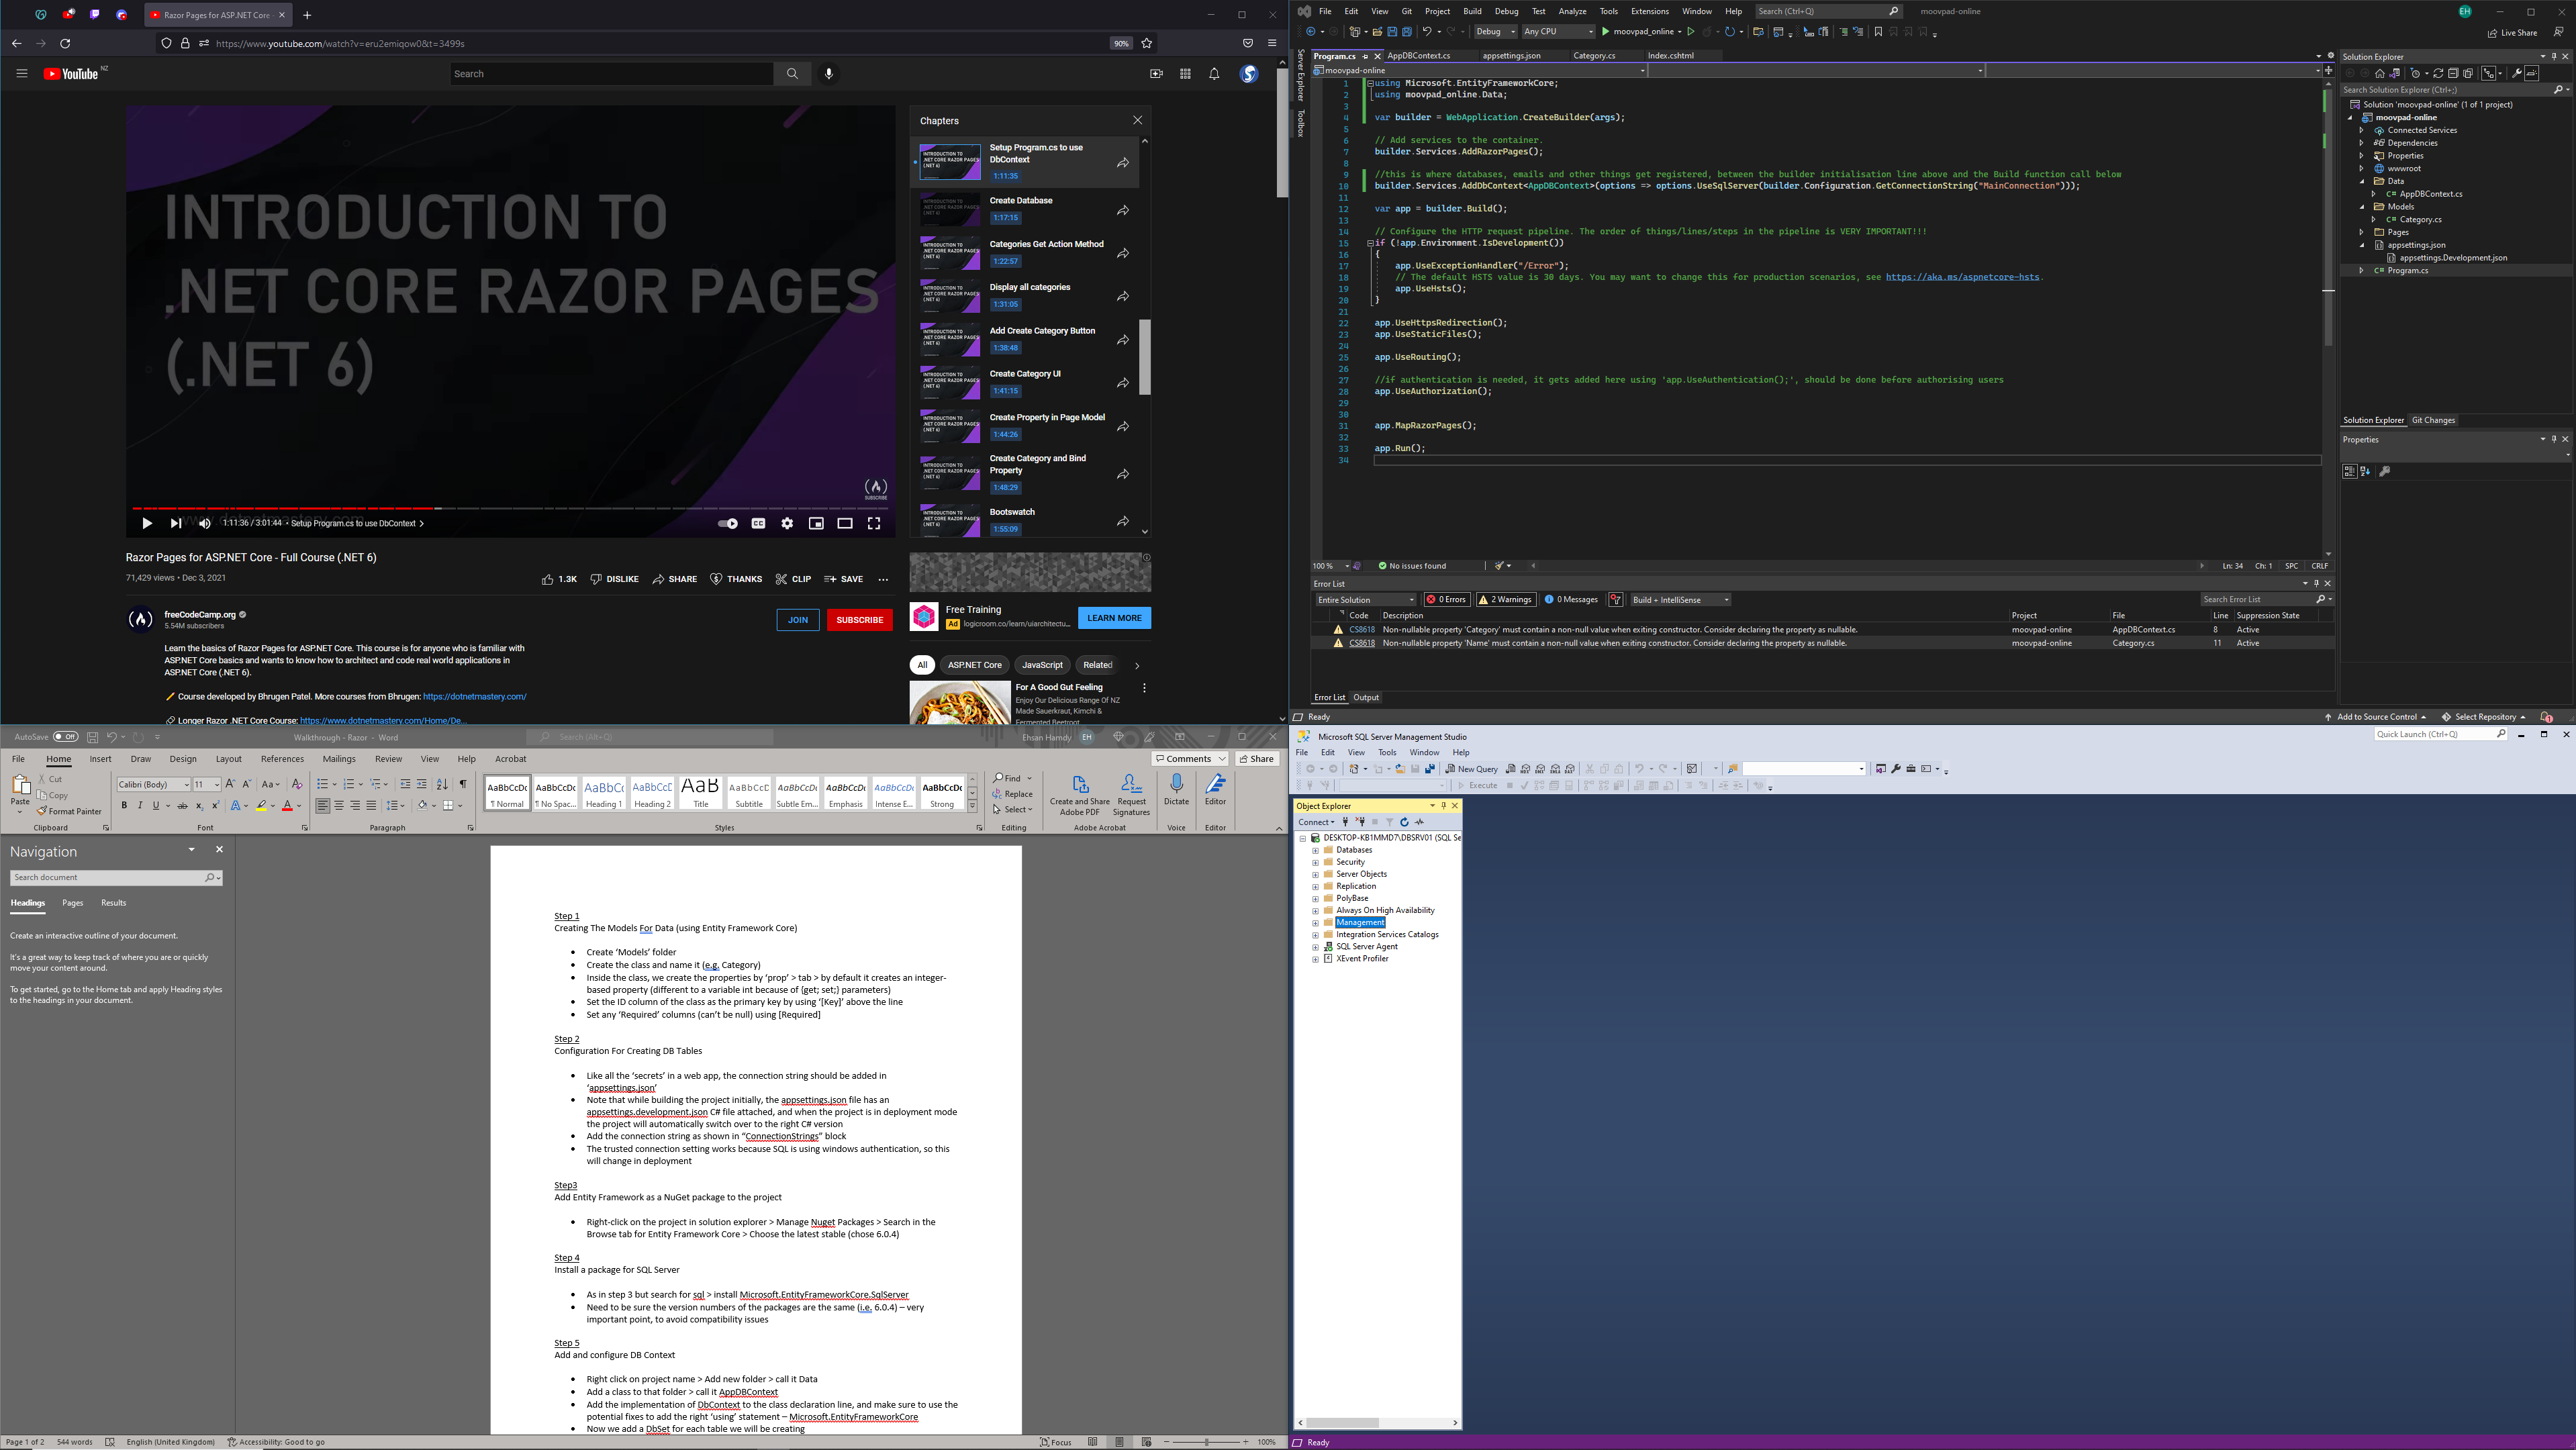Click YouTube search box

(611, 73)
